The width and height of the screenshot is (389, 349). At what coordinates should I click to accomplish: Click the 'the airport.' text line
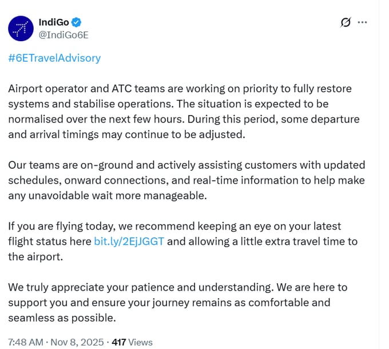pos(35,256)
